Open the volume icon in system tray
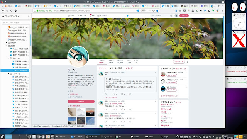 pyautogui.click(x=210, y=137)
